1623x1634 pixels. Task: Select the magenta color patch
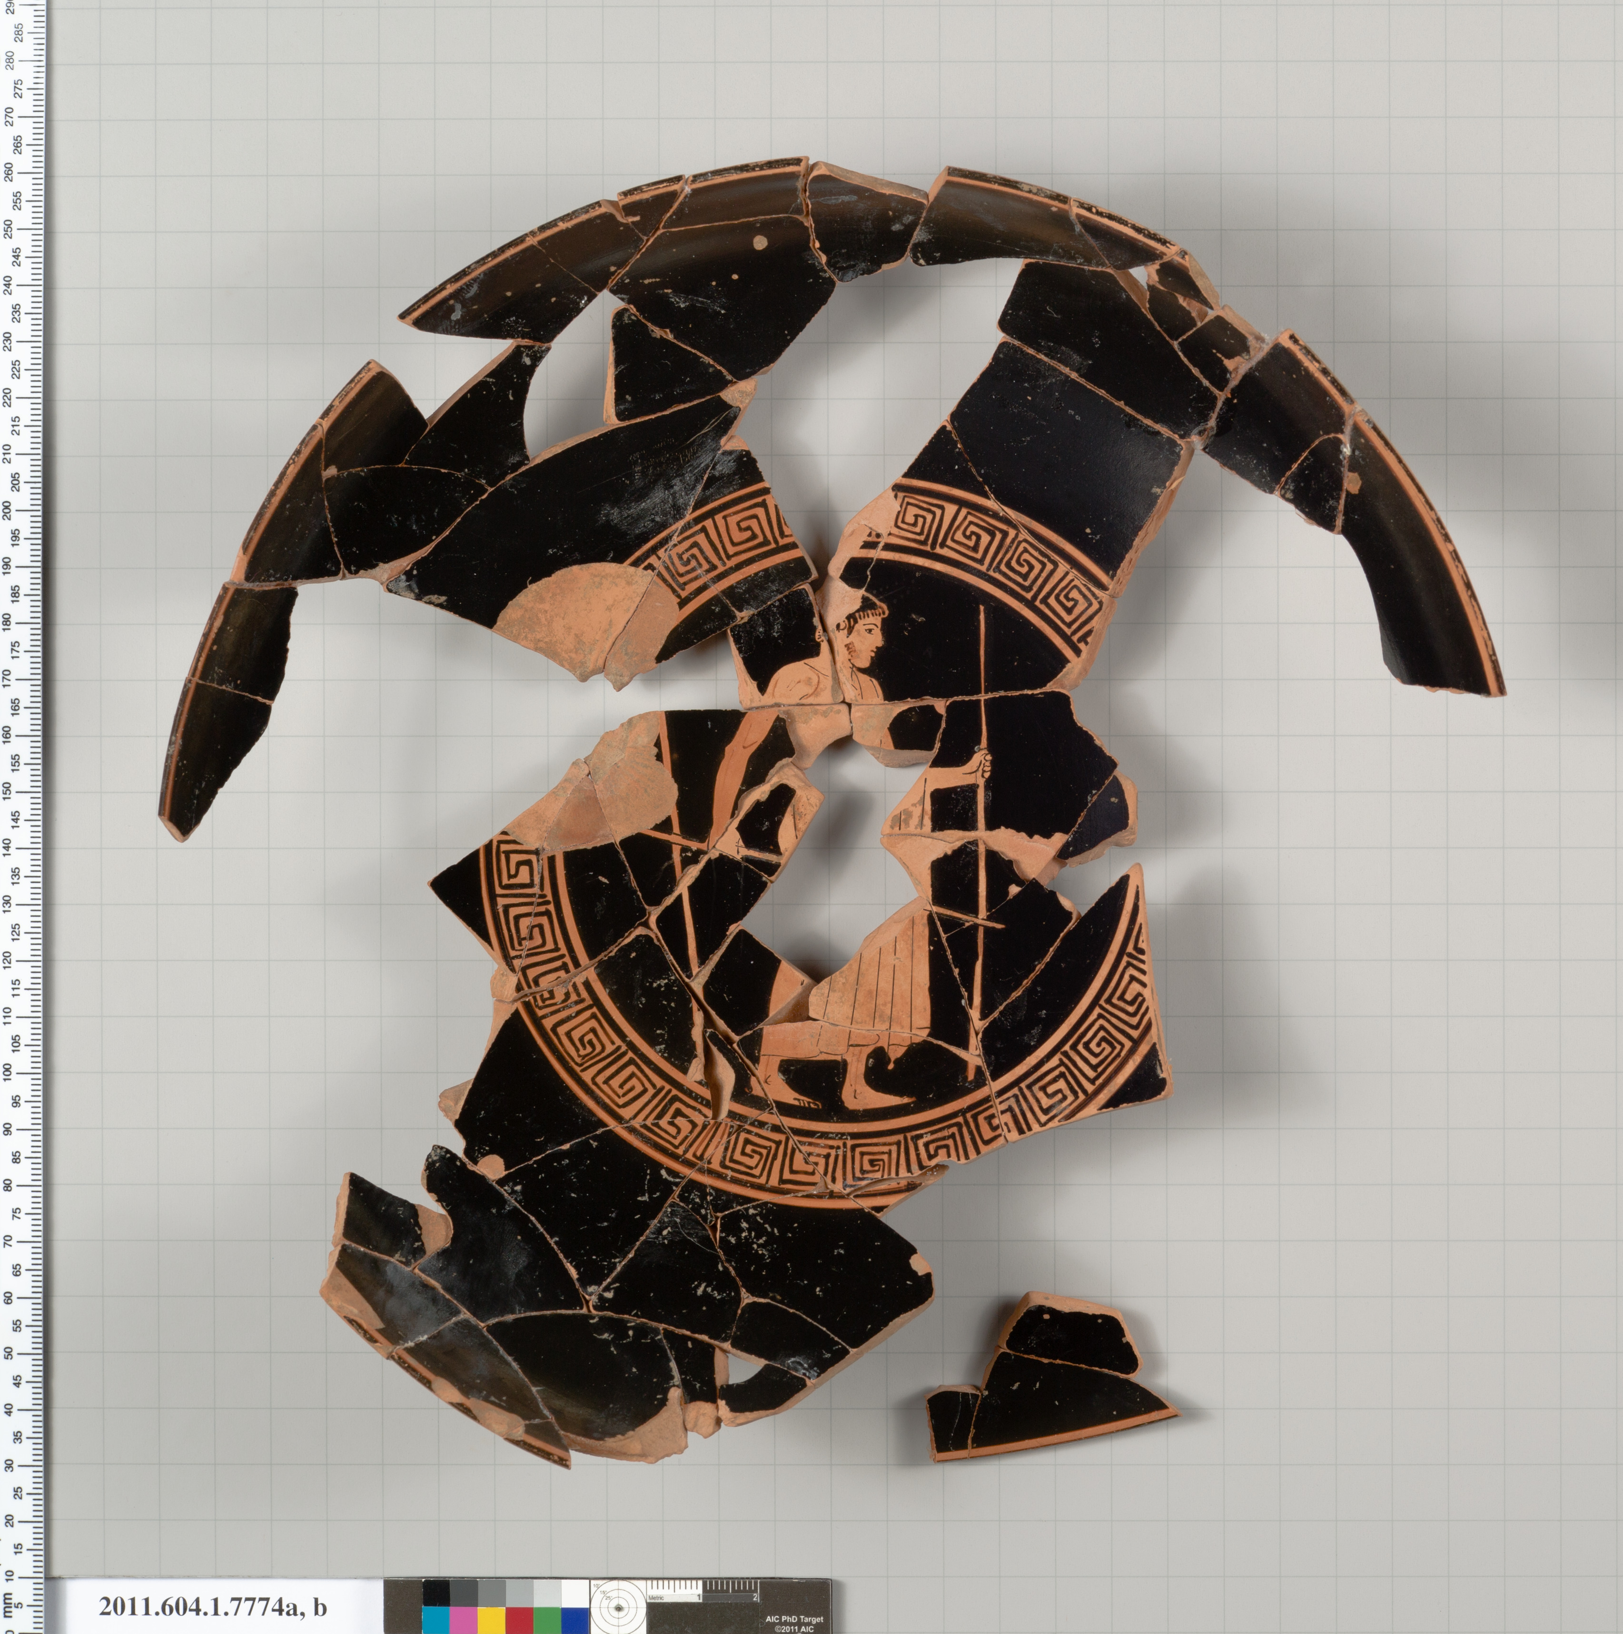pyautogui.click(x=464, y=1620)
